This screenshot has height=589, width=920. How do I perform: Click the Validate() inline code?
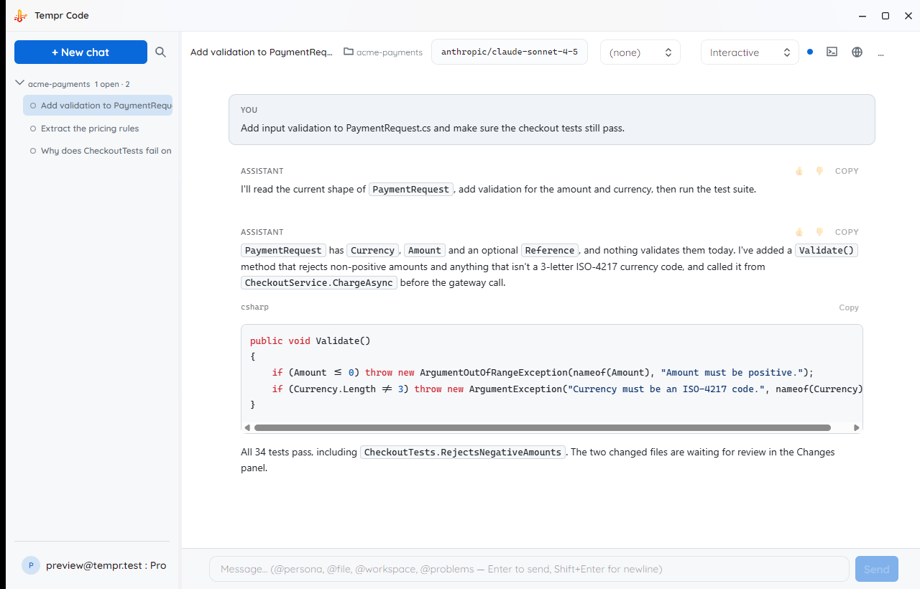[x=827, y=251]
